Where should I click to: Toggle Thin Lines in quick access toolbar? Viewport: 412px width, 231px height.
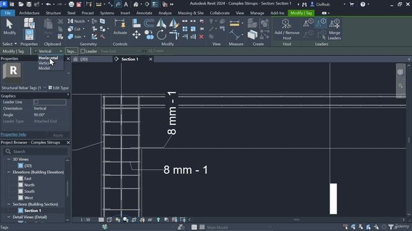[155, 4]
